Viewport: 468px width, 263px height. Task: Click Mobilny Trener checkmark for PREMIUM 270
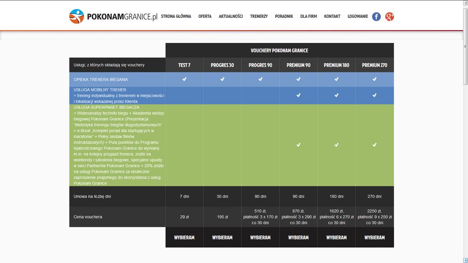click(x=375, y=95)
